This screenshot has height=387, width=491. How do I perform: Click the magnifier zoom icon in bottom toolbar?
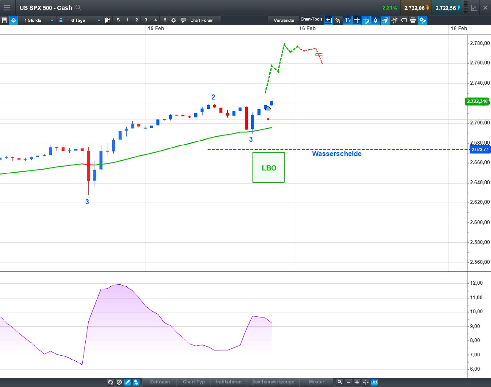[x=340, y=383]
